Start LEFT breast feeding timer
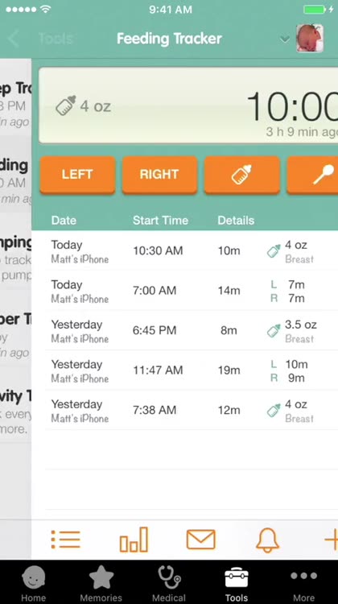The width and height of the screenshot is (338, 604). coord(77,175)
